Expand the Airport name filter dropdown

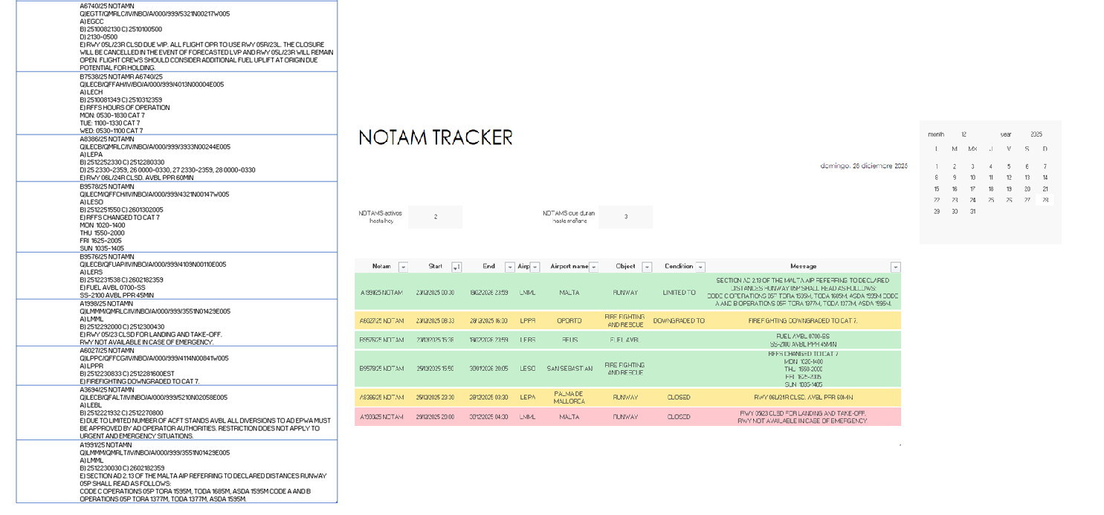tap(593, 267)
